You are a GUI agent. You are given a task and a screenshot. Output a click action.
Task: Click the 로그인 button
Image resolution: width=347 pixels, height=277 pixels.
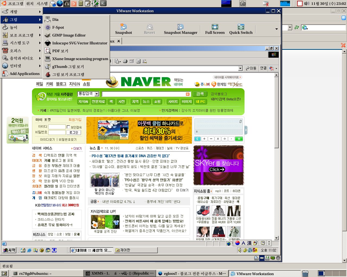pyautogui.click(x=74, y=132)
